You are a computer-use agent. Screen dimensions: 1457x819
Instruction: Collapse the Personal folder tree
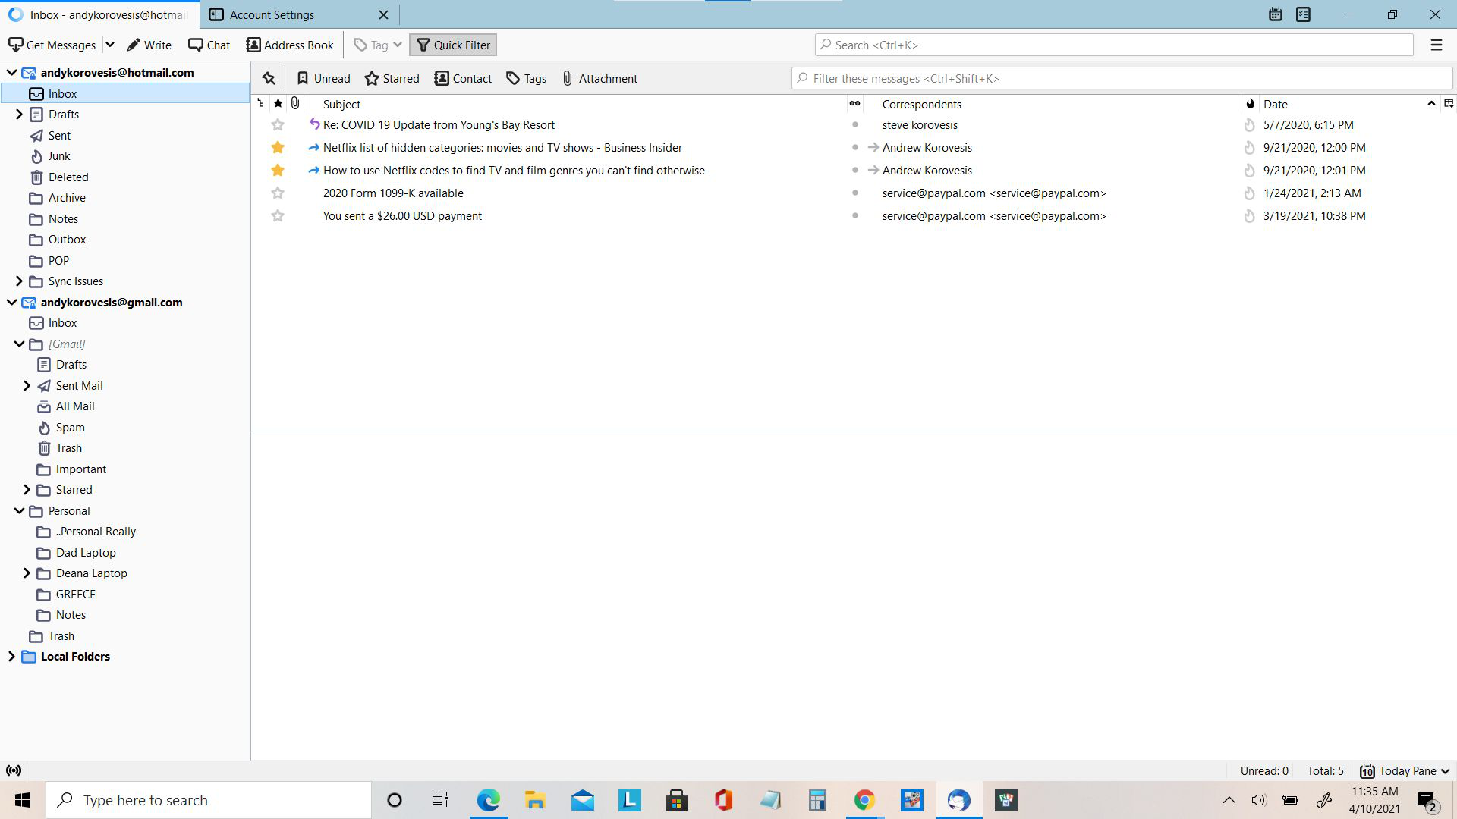[x=19, y=511]
